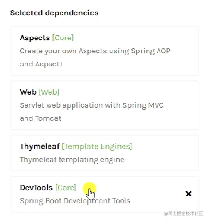Click the 'Selected dependencies' heading
The height and width of the screenshot is (222, 209).
tap(54, 13)
